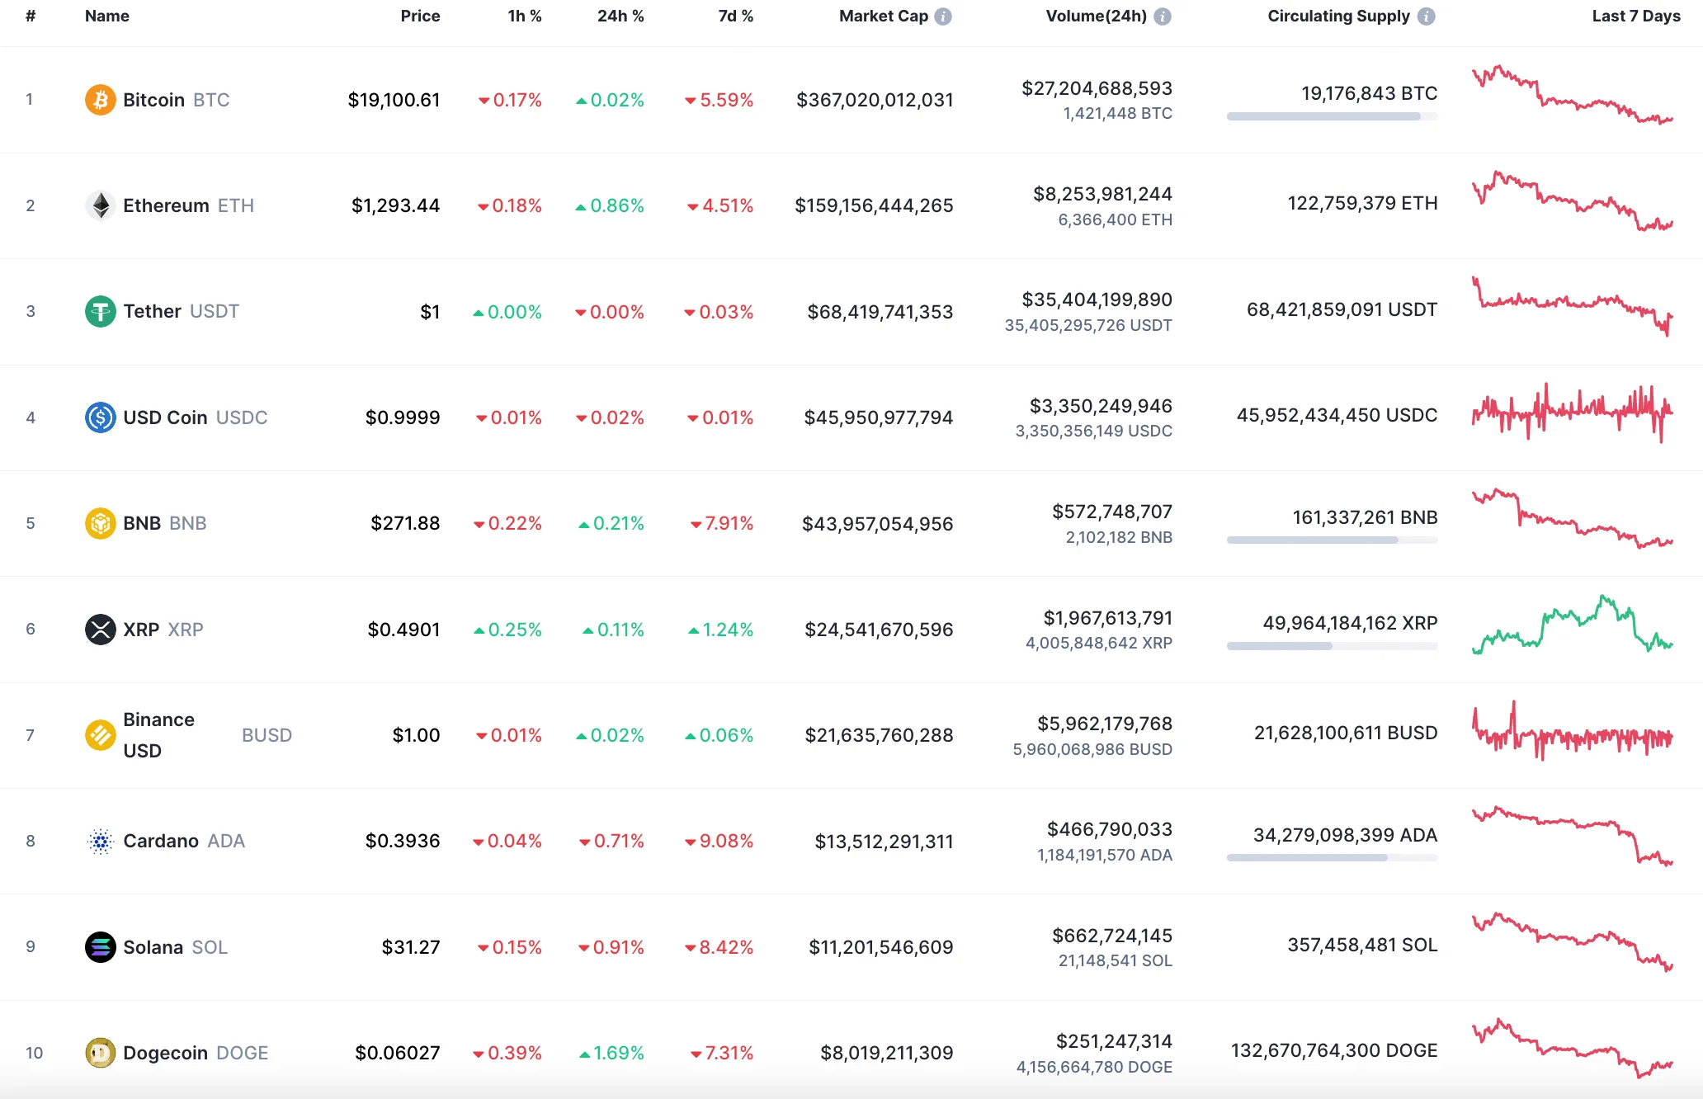Select the Ethereum ETH icon
The image size is (1703, 1099).
click(x=100, y=205)
